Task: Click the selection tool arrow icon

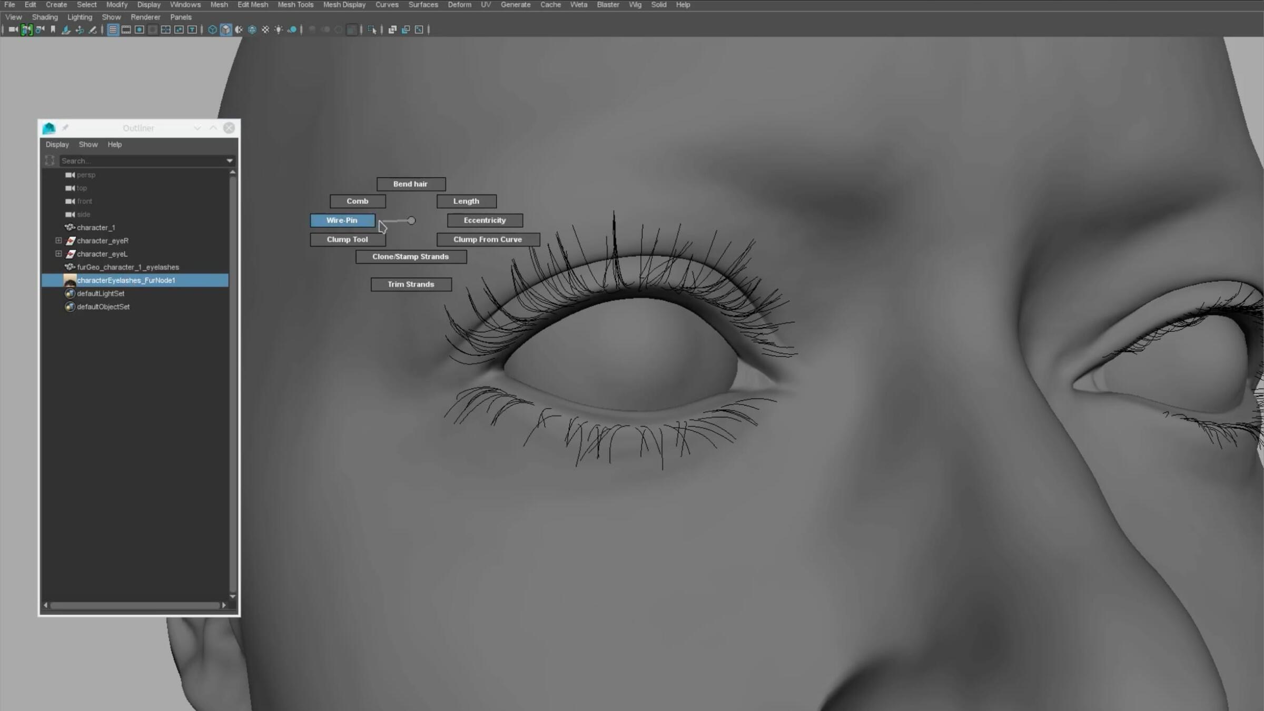Action: pyautogui.click(x=372, y=29)
